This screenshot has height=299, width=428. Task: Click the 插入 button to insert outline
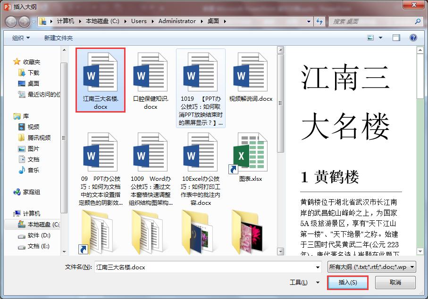click(348, 282)
